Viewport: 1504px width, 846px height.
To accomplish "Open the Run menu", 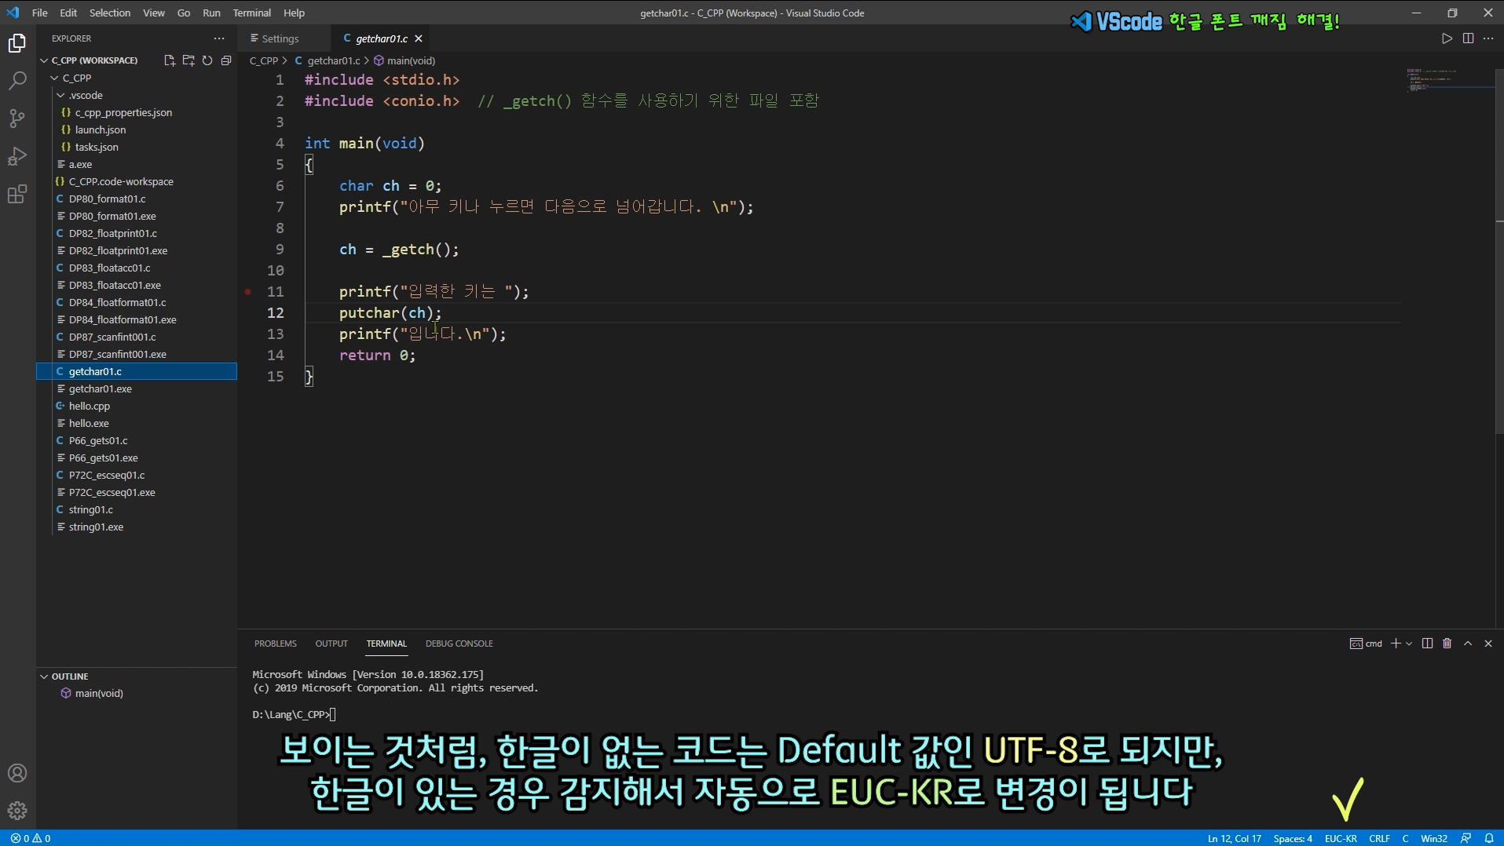I will pos(211,13).
